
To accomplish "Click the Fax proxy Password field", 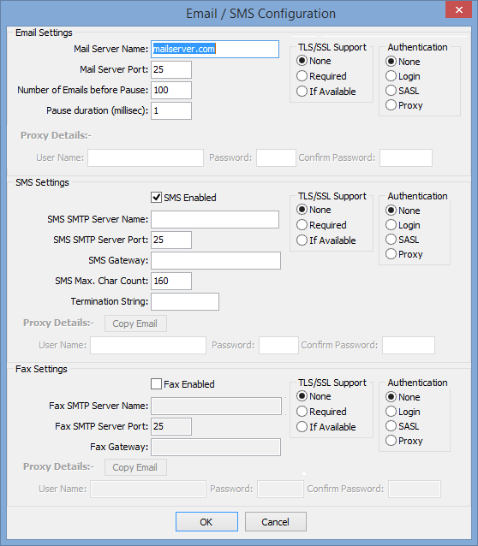I will tap(280, 490).
